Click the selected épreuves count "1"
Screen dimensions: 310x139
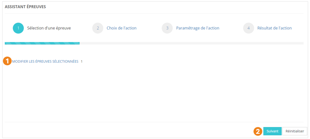pos(82,61)
